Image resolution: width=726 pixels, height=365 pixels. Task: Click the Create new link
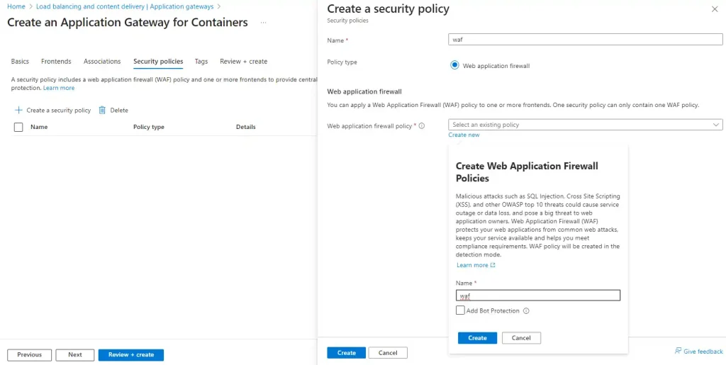tap(464, 135)
